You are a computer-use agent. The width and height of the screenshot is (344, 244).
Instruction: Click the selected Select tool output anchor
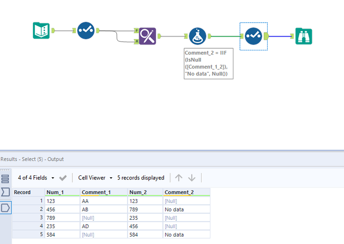coord(266,36)
